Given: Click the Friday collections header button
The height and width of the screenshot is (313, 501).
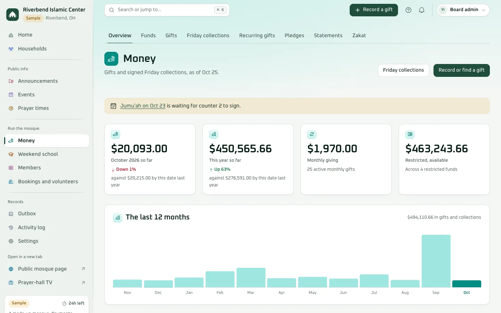Looking at the screenshot, I should coord(404,70).
